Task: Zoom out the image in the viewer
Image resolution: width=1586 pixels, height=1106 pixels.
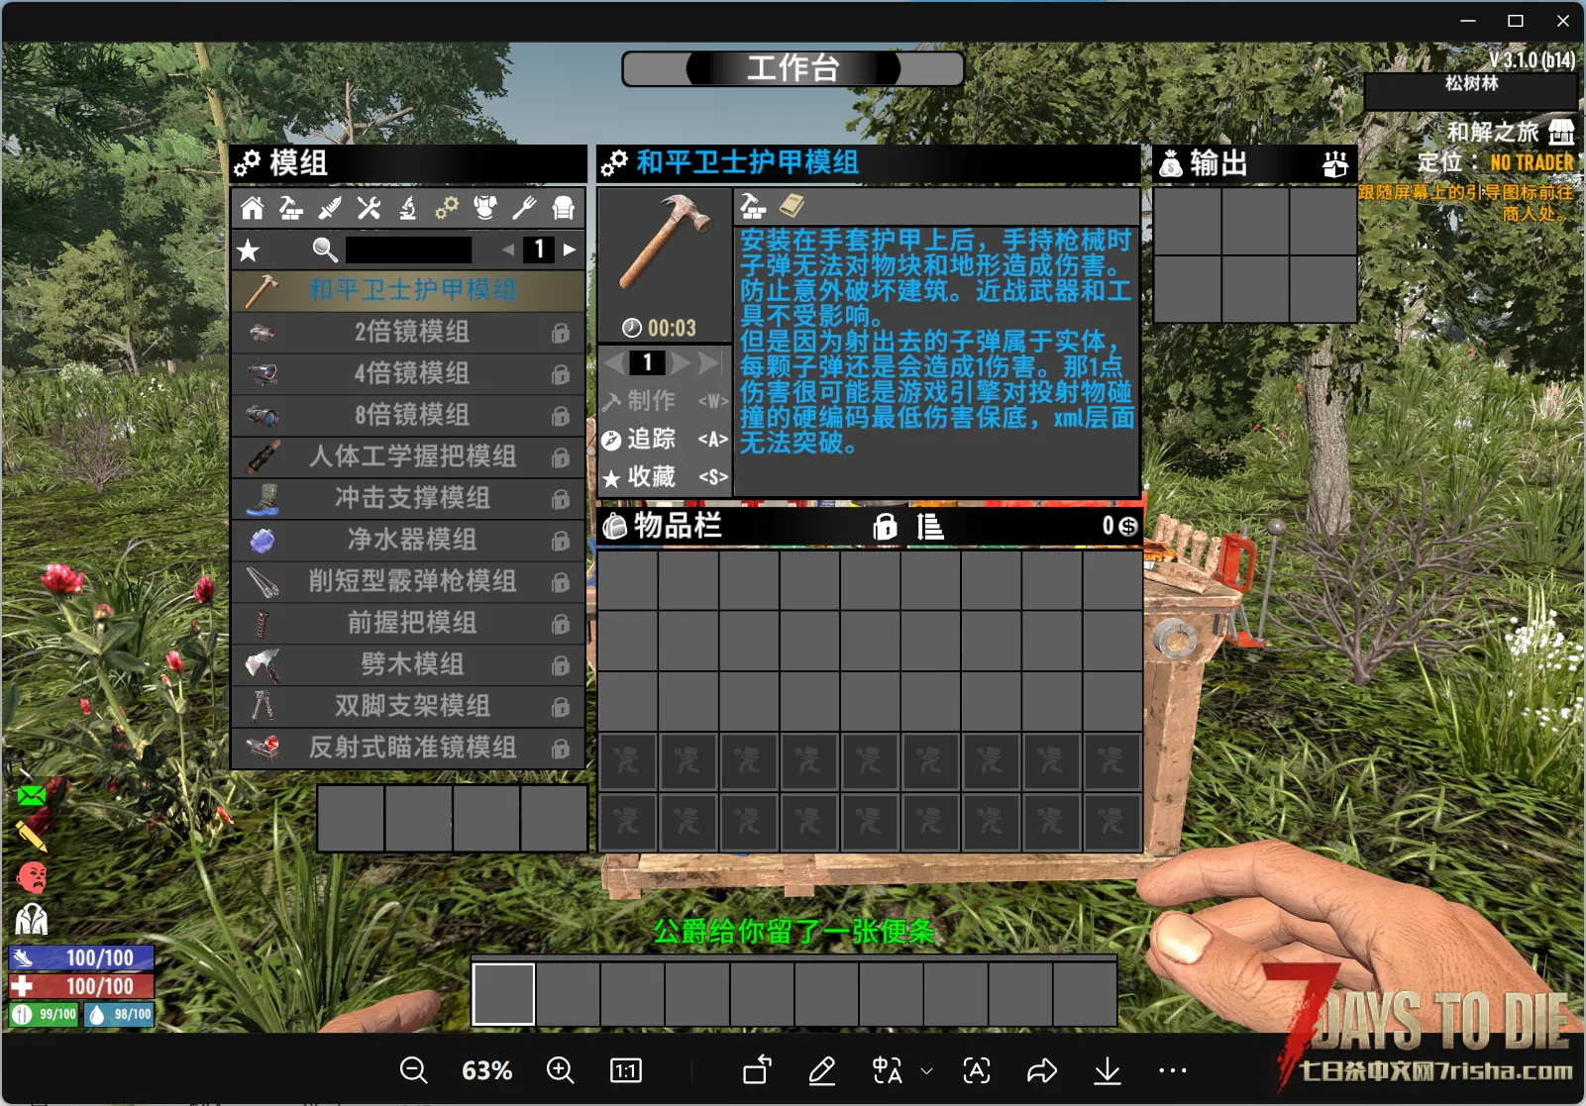Action: (x=413, y=1070)
